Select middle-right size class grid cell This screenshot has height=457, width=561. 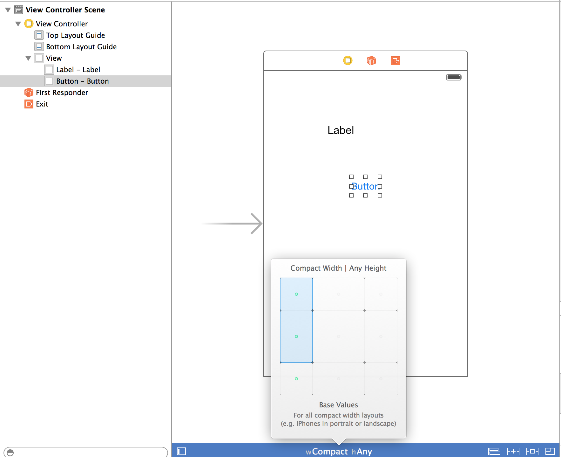381,336
